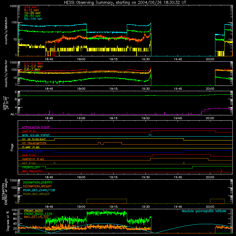Select the GAP_FLAG label
Viewport: 236px width, 236px height.
click(29, 131)
